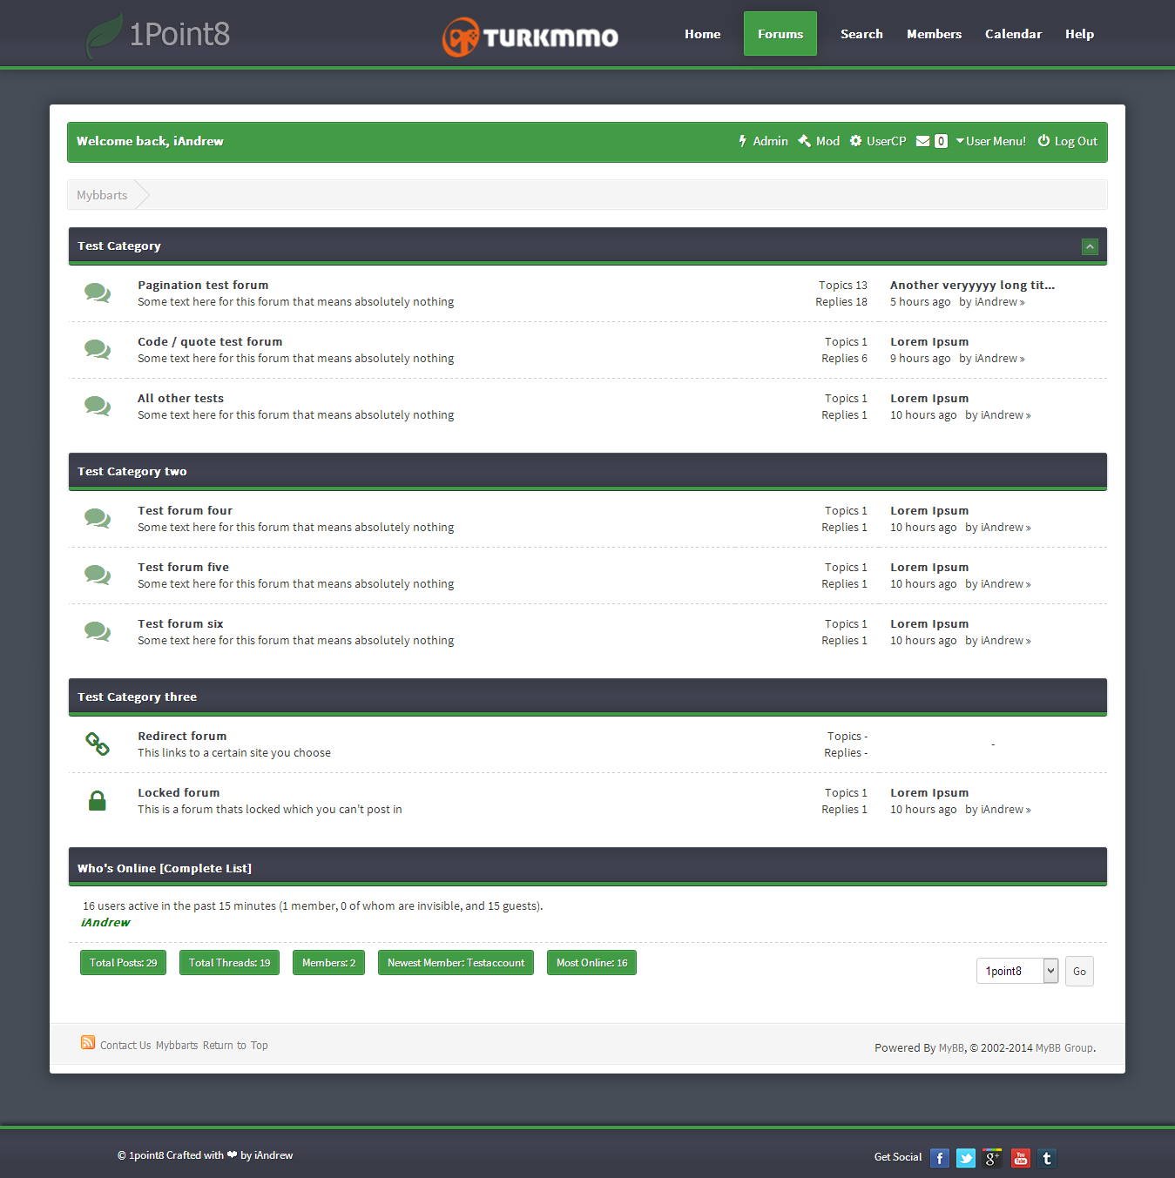Screen dimensions: 1175x1178
Task: Open Search in top navigation
Action: [861, 34]
